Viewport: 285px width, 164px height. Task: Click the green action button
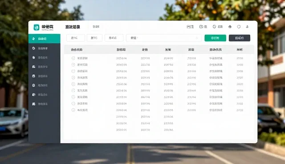coord(215,38)
